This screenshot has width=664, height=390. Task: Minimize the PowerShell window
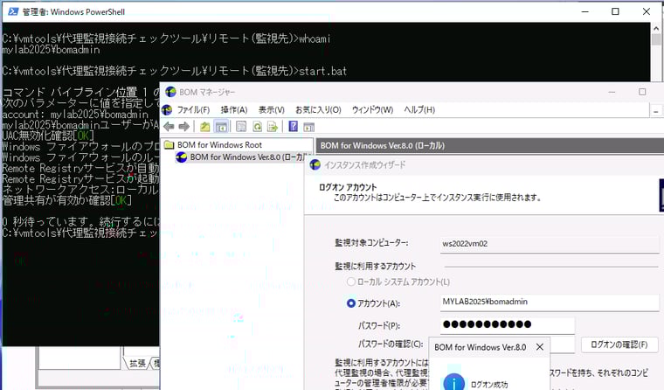(585, 11)
